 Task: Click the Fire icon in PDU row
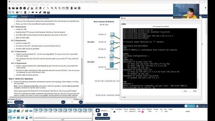click(x=114, y=112)
